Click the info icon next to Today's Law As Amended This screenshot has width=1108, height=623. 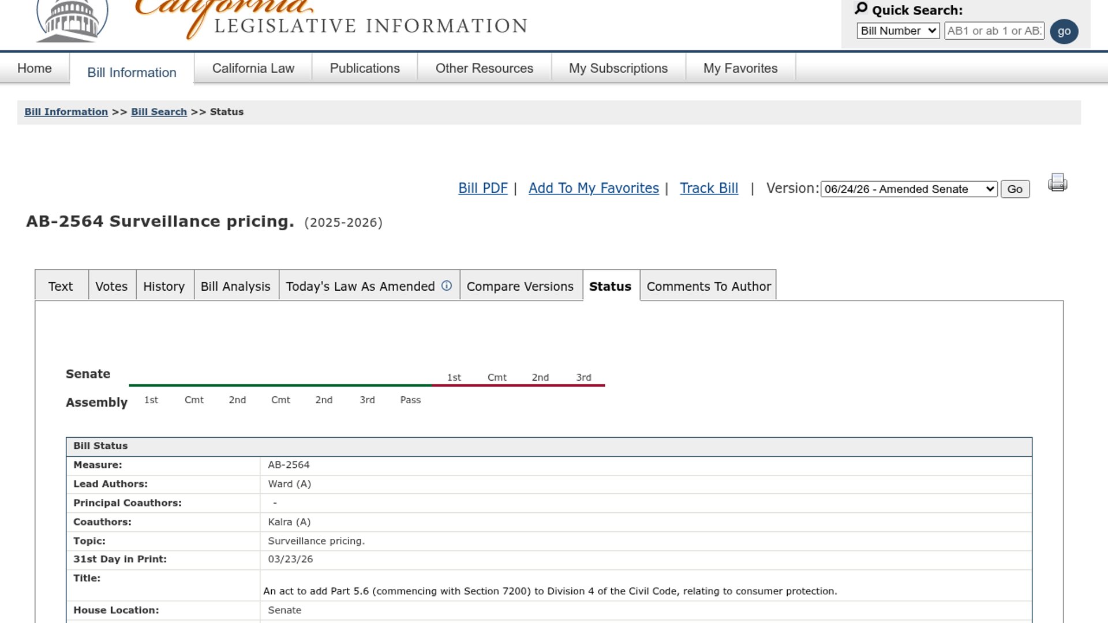[x=447, y=286]
